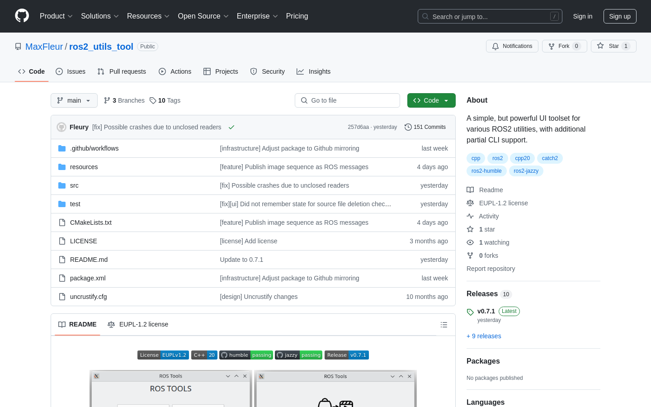Click the LICENSE file icon

click(x=62, y=241)
